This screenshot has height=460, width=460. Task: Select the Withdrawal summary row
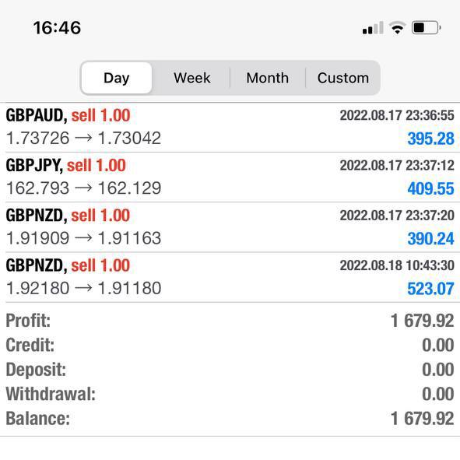click(230, 394)
